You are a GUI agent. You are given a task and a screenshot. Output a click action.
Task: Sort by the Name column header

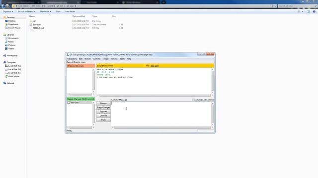coord(32,16)
